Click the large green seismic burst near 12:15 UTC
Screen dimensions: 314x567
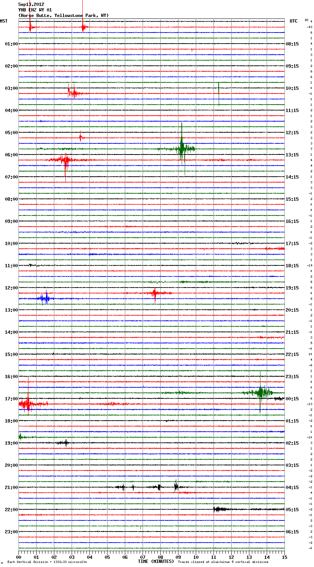point(181,149)
